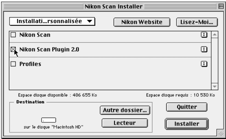The width and height of the screenshot is (226, 139).
Task: Click the destination folder box above Macintosh HD
Action: point(48,120)
